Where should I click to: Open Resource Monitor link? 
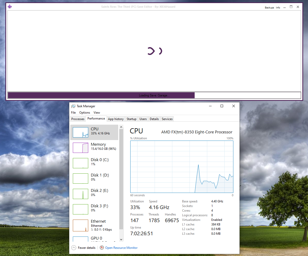(121, 248)
